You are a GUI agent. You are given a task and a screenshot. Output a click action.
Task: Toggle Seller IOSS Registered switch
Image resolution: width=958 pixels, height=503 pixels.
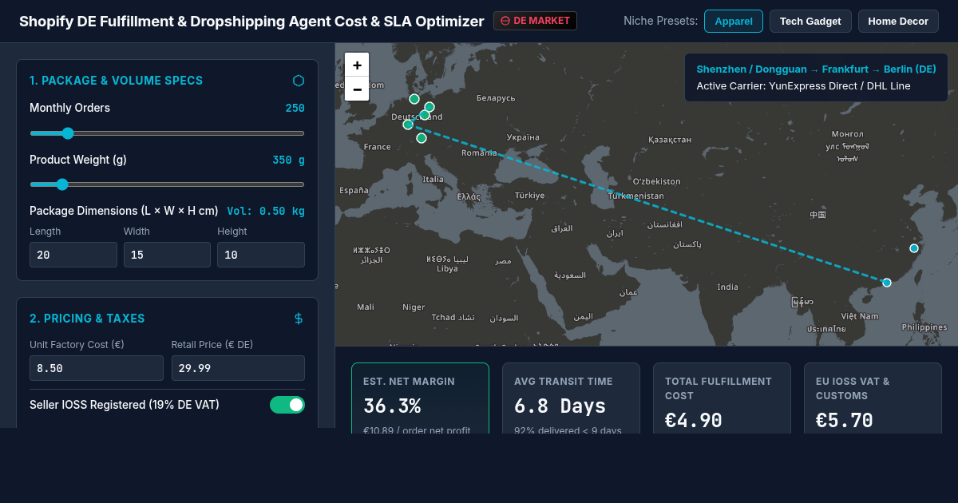[x=287, y=405]
